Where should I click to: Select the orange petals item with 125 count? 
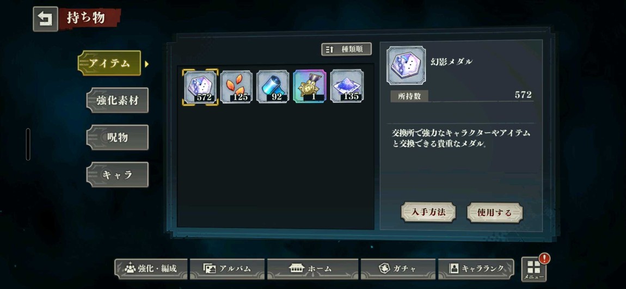[237, 87]
